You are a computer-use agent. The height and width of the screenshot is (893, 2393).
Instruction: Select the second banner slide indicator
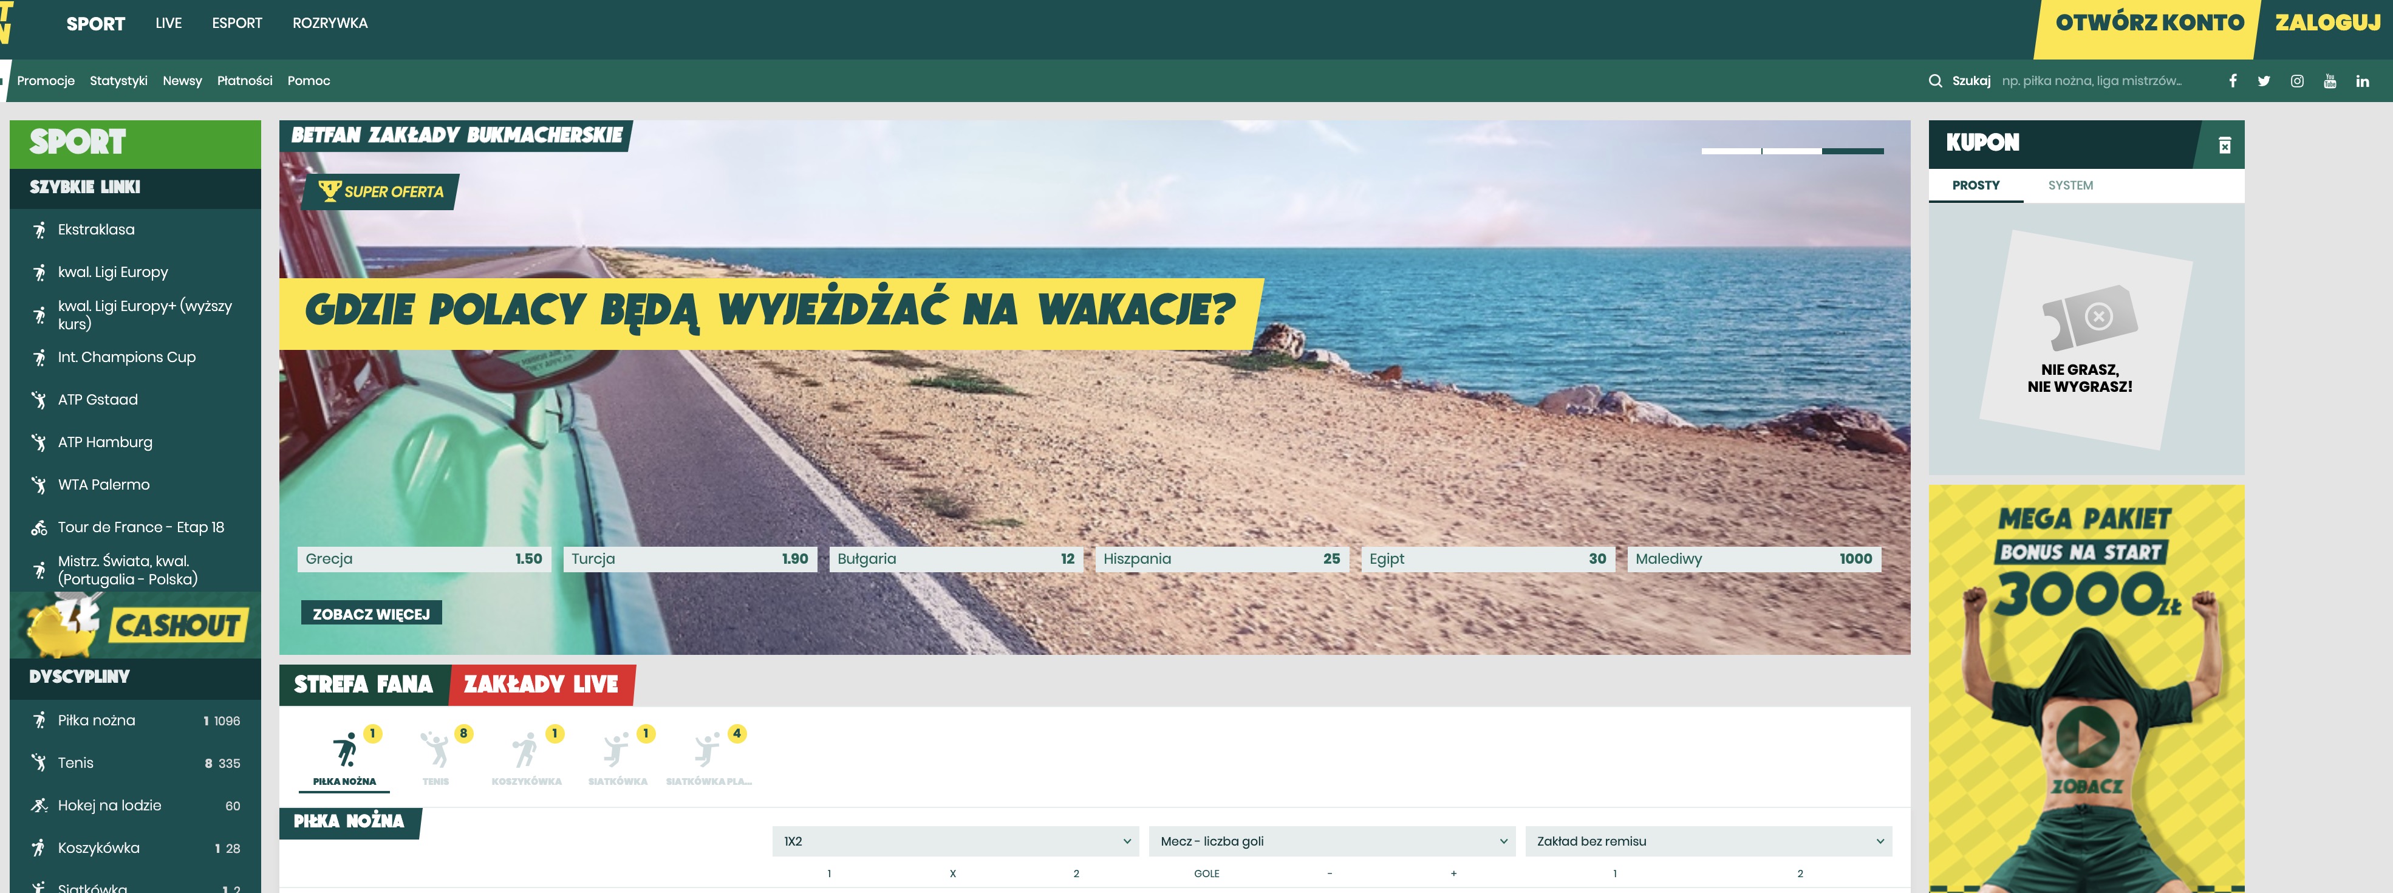tap(1792, 151)
